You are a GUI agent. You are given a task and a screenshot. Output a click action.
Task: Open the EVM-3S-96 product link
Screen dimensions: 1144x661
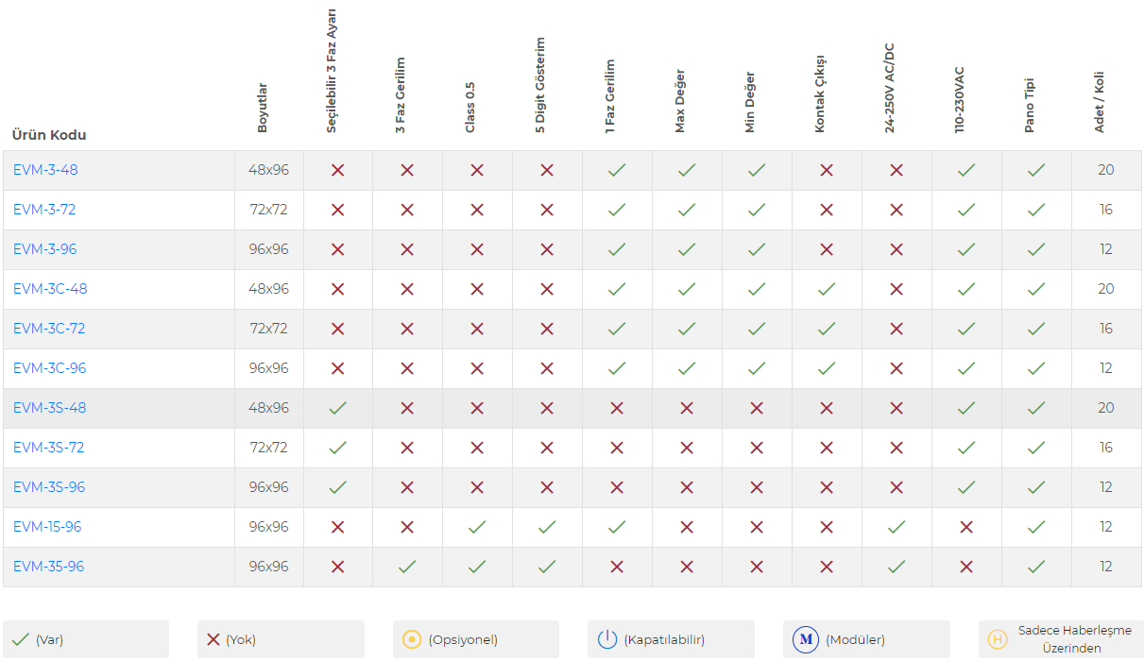pyautogui.click(x=49, y=487)
